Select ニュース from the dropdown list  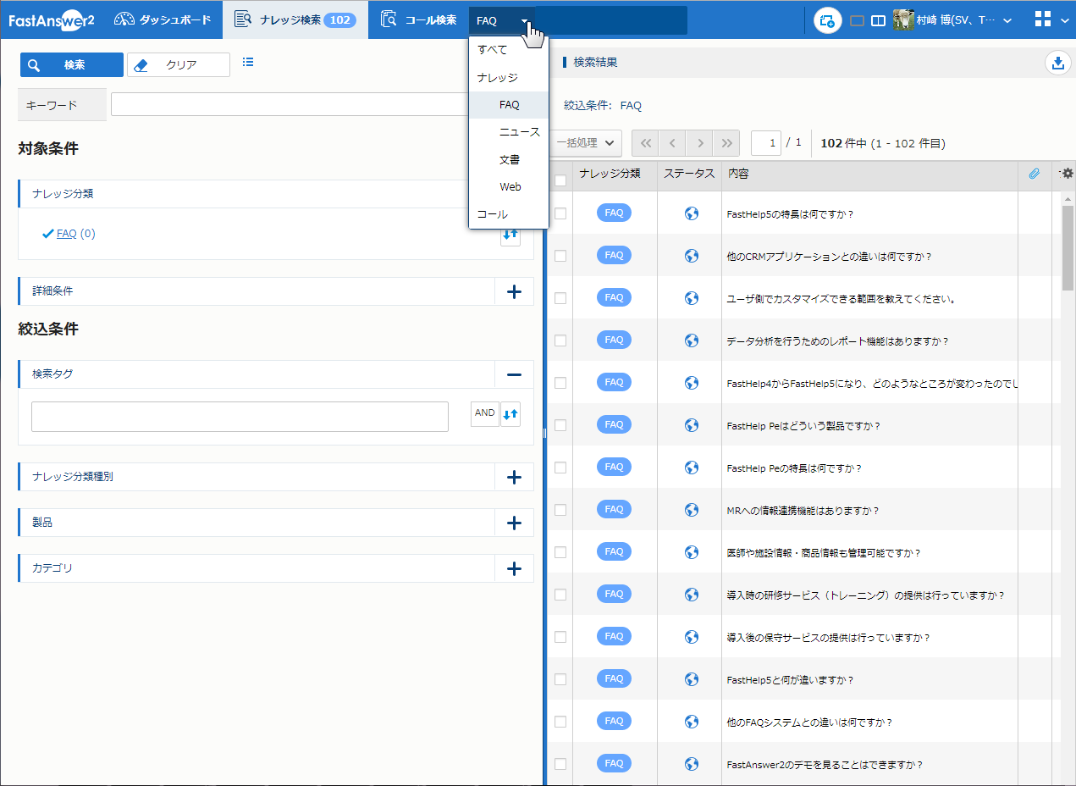519,132
